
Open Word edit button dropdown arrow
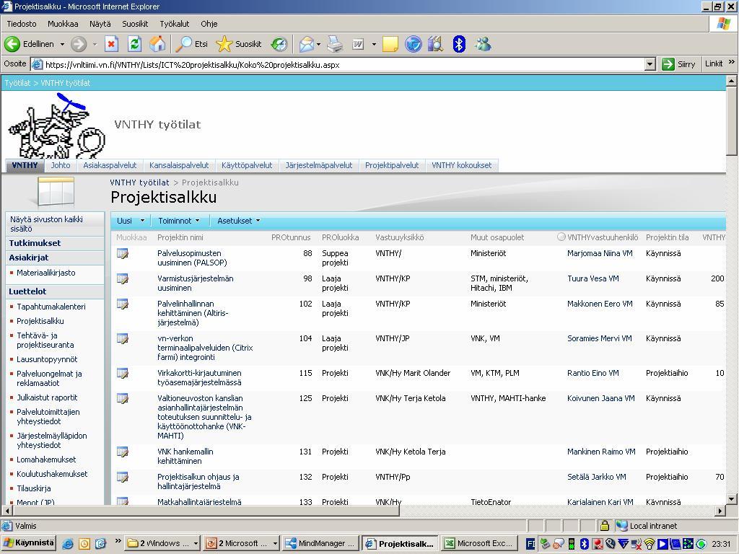[x=374, y=44]
